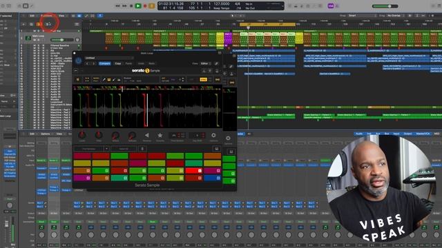Open the LCD display mode dropdown arrow
Image resolution: width=442 pixels, height=248 pixels.
(x=282, y=6)
